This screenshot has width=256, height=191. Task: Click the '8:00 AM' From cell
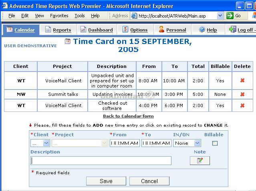(x=148, y=81)
